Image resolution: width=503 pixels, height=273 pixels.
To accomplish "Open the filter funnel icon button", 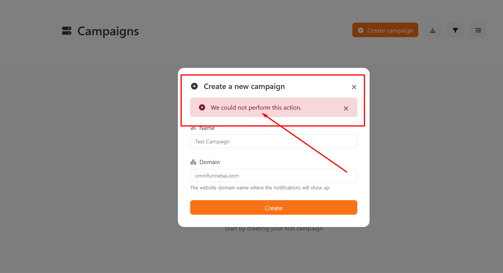I will [x=455, y=30].
